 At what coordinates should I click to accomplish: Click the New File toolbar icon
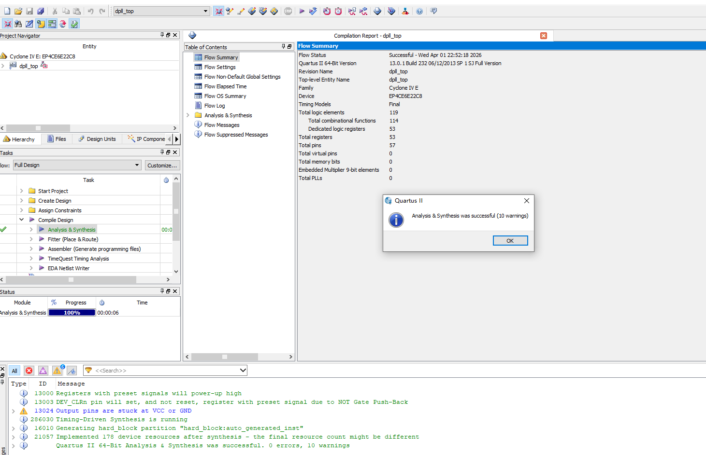(7, 11)
